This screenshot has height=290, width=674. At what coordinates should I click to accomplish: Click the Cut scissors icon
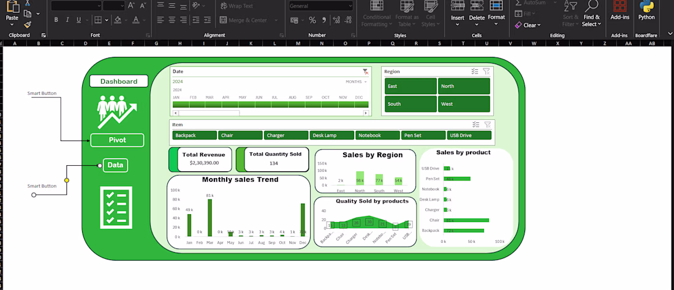point(28,3)
